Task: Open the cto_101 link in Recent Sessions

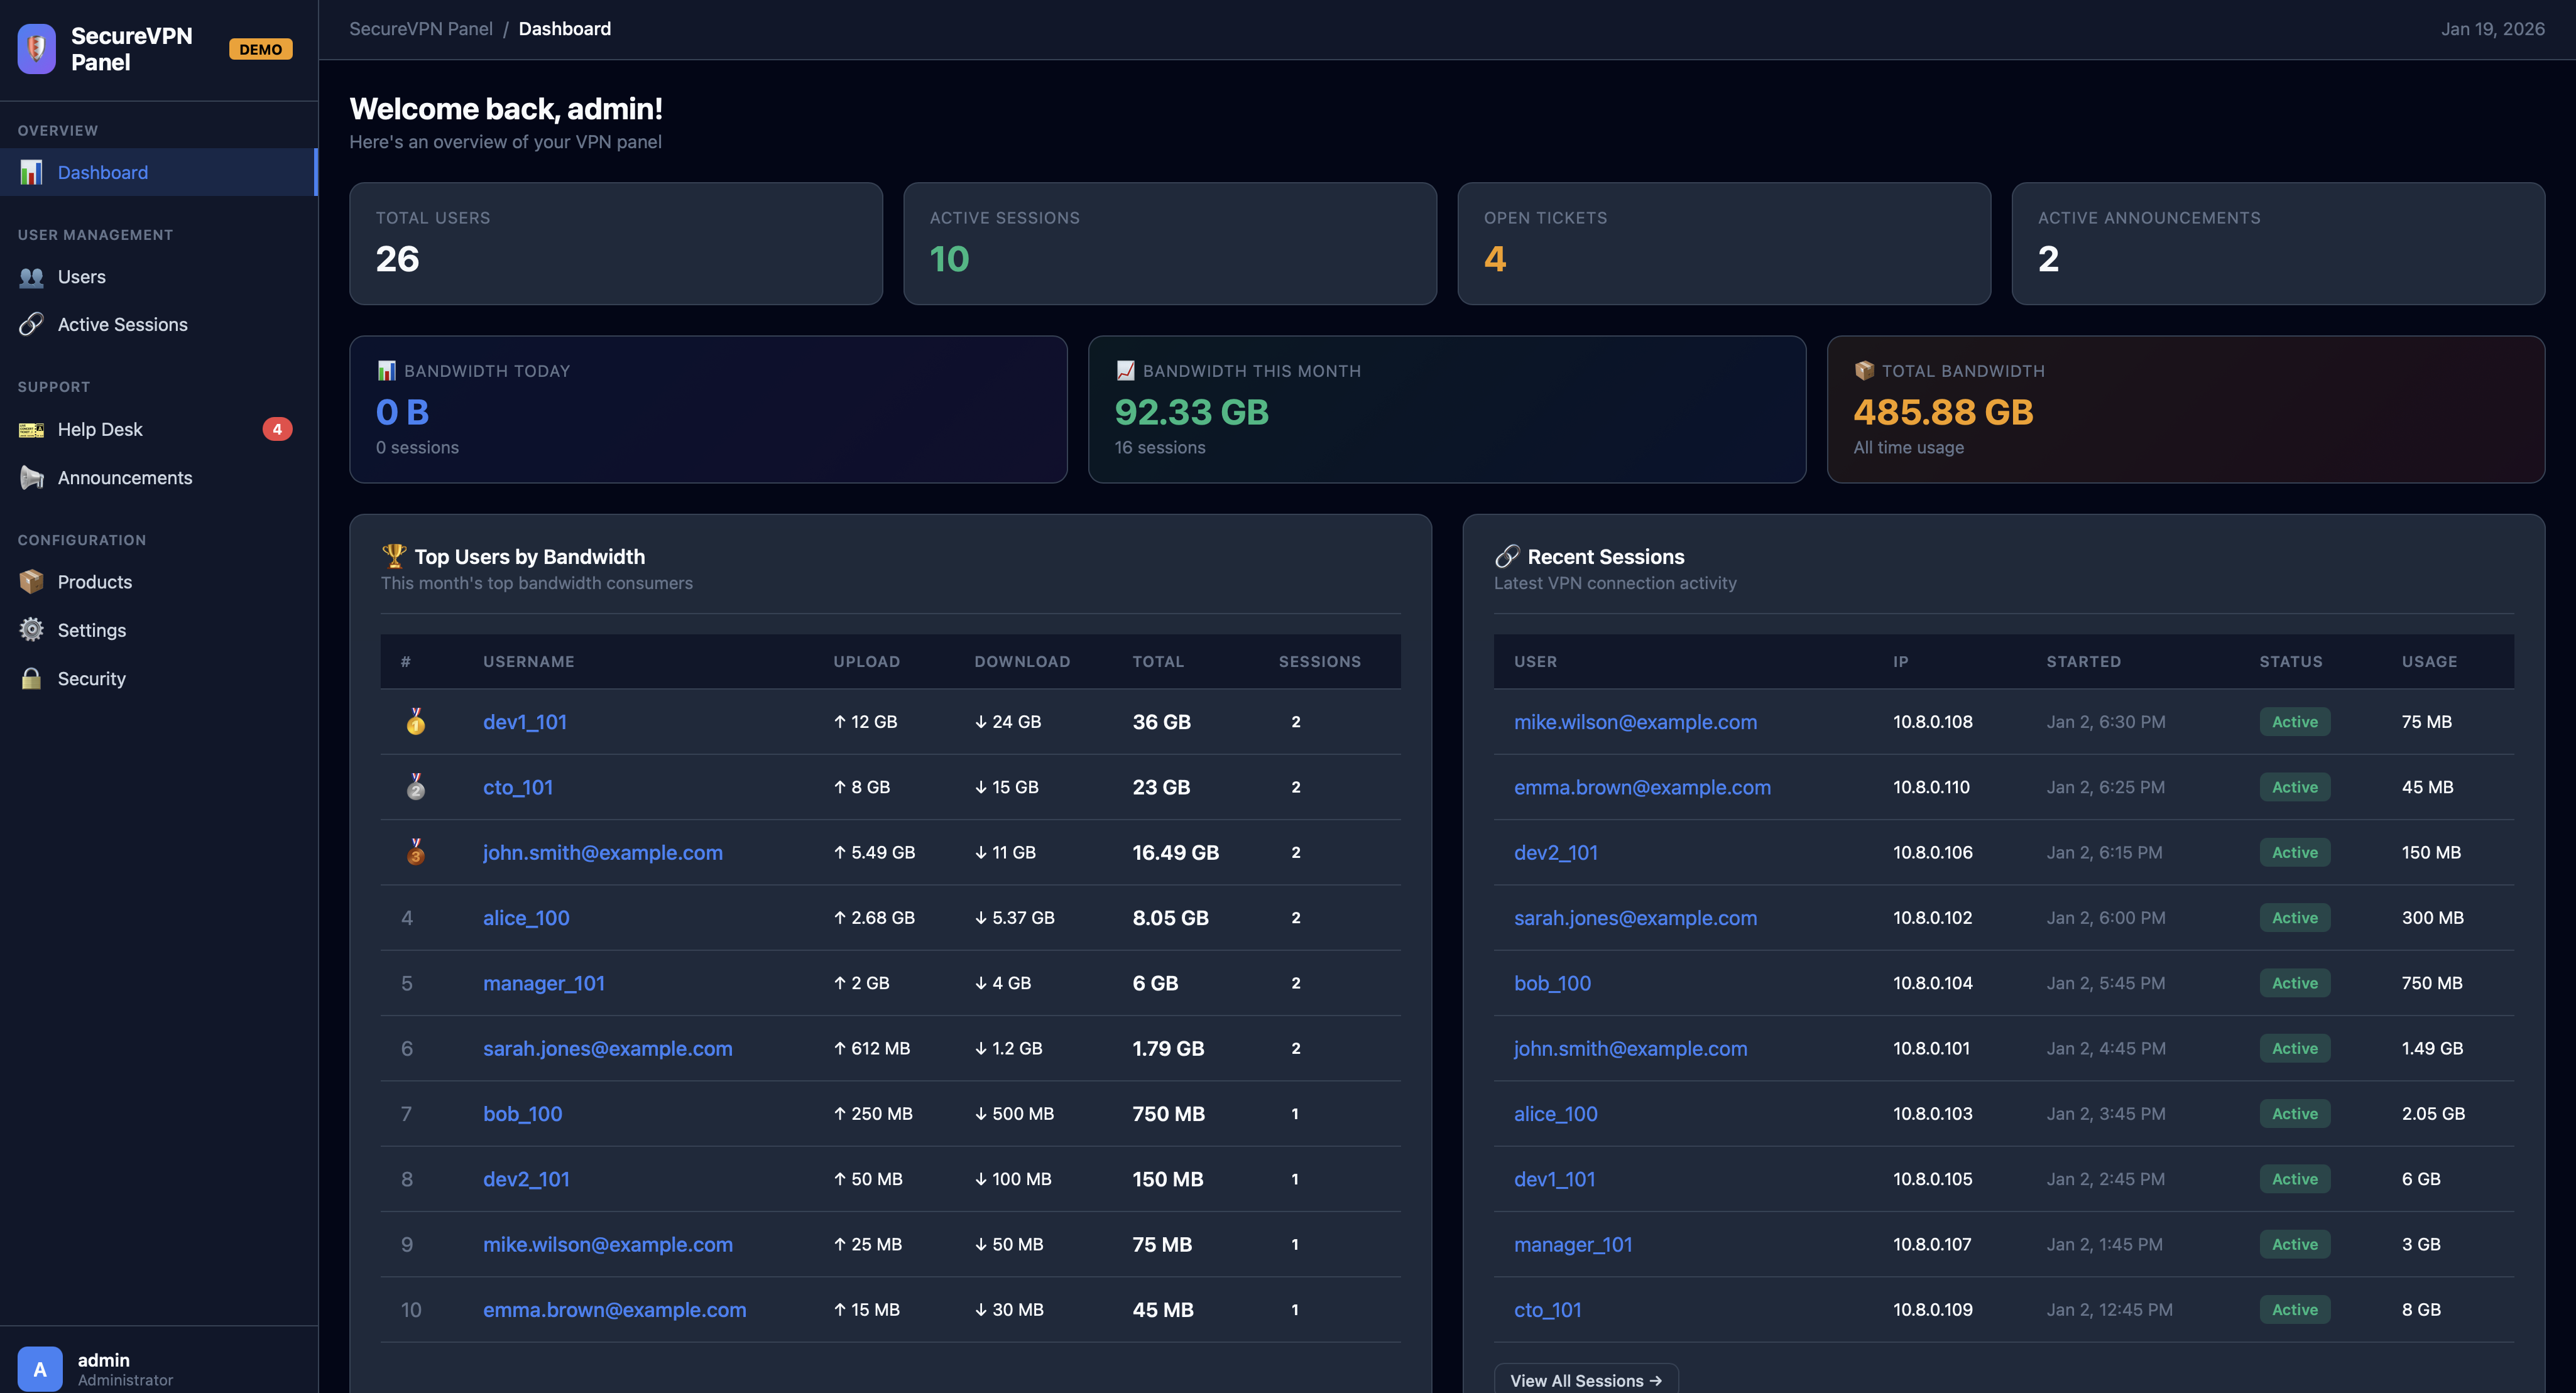Action: tap(1547, 1309)
